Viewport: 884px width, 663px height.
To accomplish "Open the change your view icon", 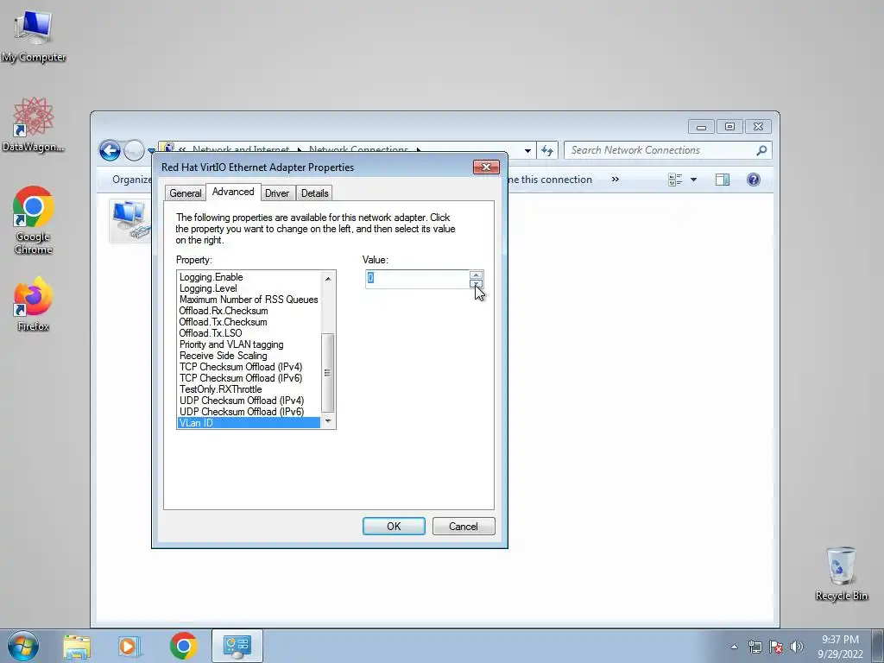I will click(675, 180).
